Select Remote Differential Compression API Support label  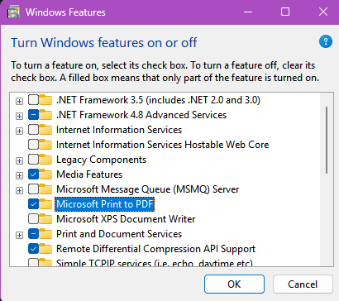pos(155,249)
